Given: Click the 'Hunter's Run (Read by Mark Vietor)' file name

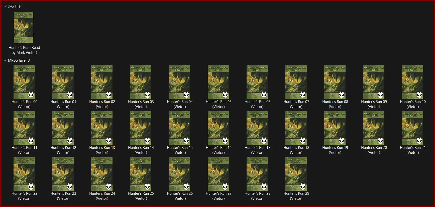Looking at the screenshot, I should [24, 50].
